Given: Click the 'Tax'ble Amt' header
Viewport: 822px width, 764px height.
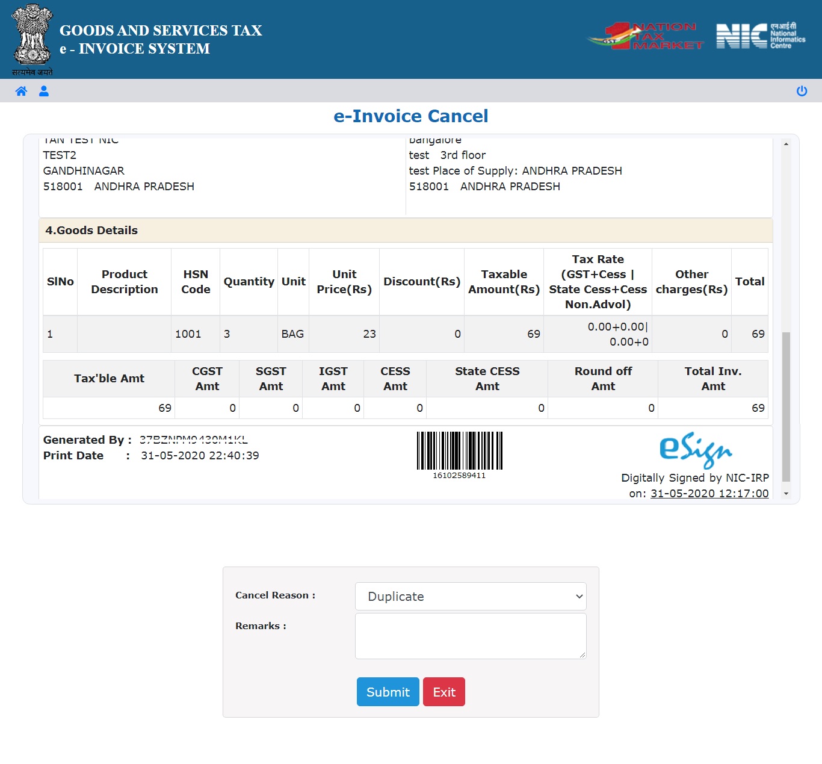Looking at the screenshot, I should pyautogui.click(x=109, y=379).
